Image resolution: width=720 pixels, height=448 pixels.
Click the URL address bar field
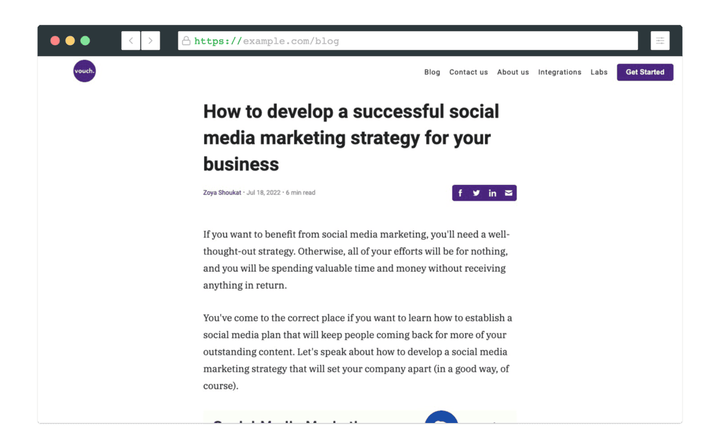413,41
